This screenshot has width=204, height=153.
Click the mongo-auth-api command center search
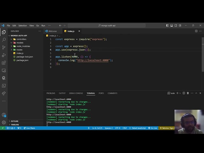[106, 25]
